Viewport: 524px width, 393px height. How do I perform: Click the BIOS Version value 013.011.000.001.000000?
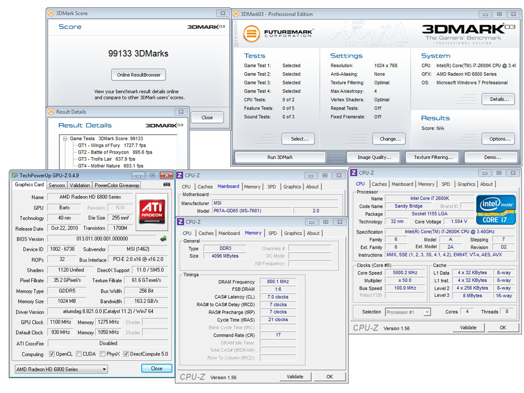pyautogui.click(x=102, y=238)
